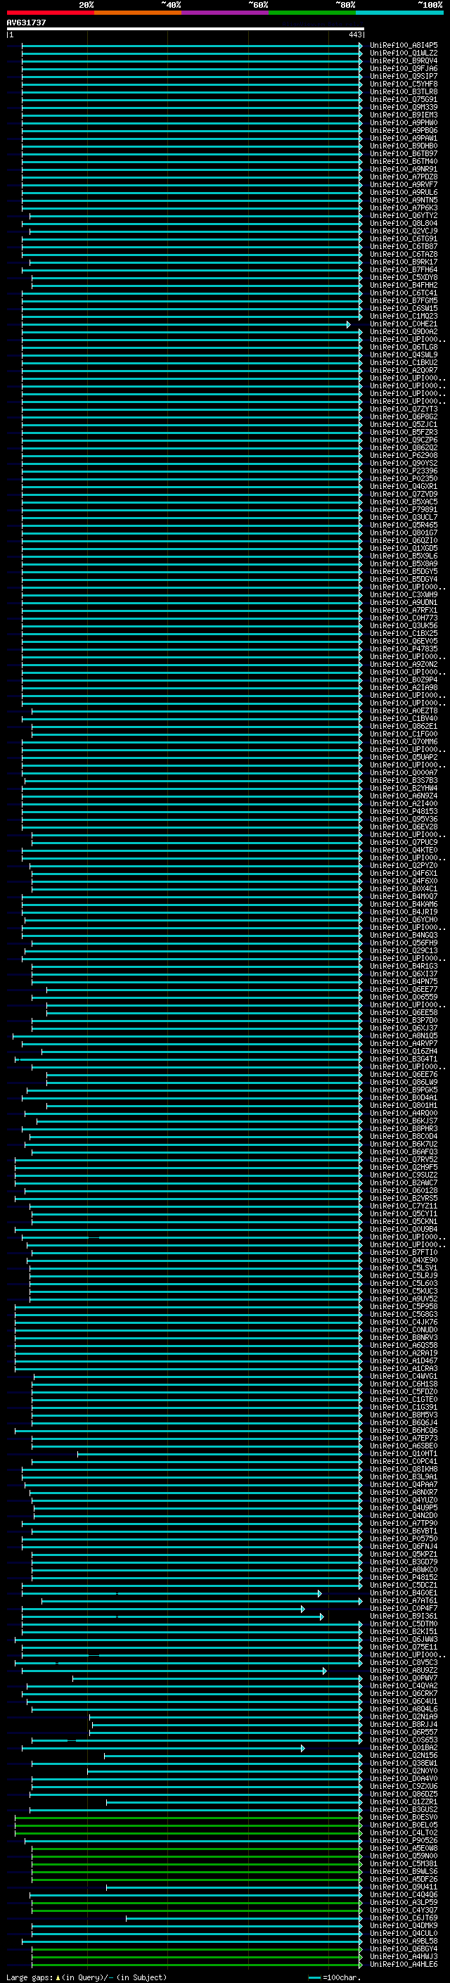Select hit label UniRef100_C5YHF8
This screenshot has width=450, height=1983.
(x=404, y=84)
